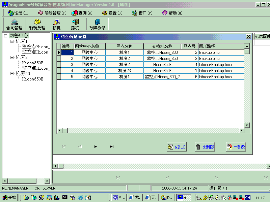
Task: Click bottom navigator next-record arrow
Action: pyautogui.click(x=216, y=178)
